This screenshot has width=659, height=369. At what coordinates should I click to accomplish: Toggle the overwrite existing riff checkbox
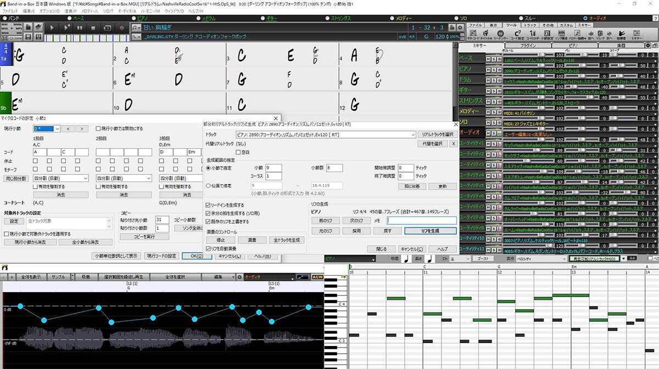tap(208, 222)
